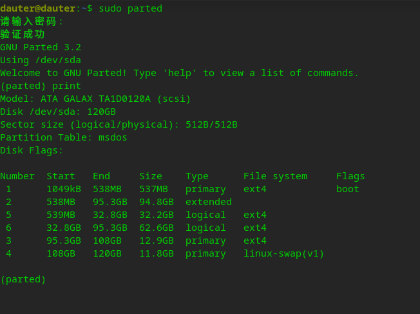
Task: Click the 'Partition Table: msdos' line
Action: (x=64, y=137)
